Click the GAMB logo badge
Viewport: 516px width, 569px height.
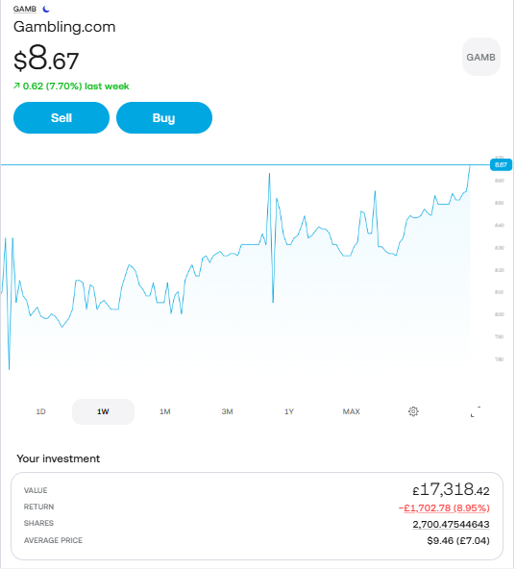(480, 57)
